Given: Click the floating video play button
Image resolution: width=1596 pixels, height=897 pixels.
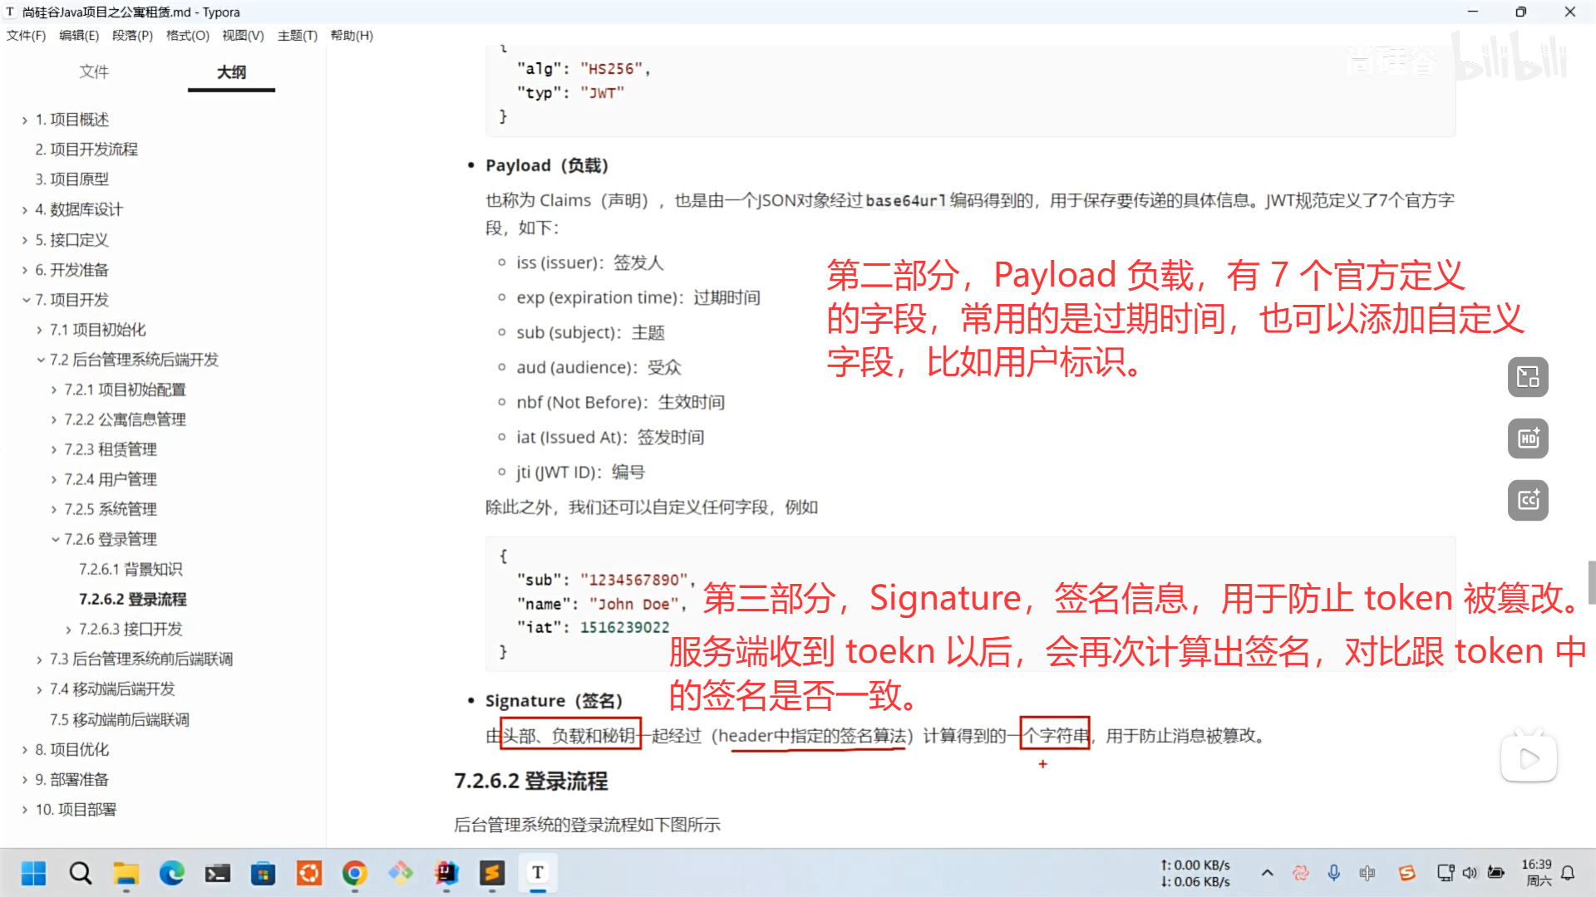Looking at the screenshot, I should pyautogui.click(x=1528, y=758).
